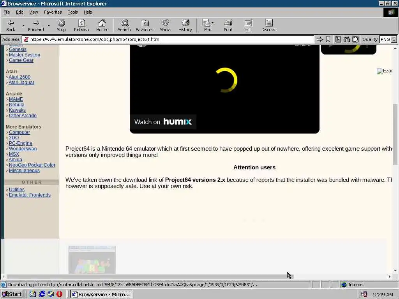Screen dimensions: 399x299
Task: Open the Atari Jaguar link
Action: [21, 83]
